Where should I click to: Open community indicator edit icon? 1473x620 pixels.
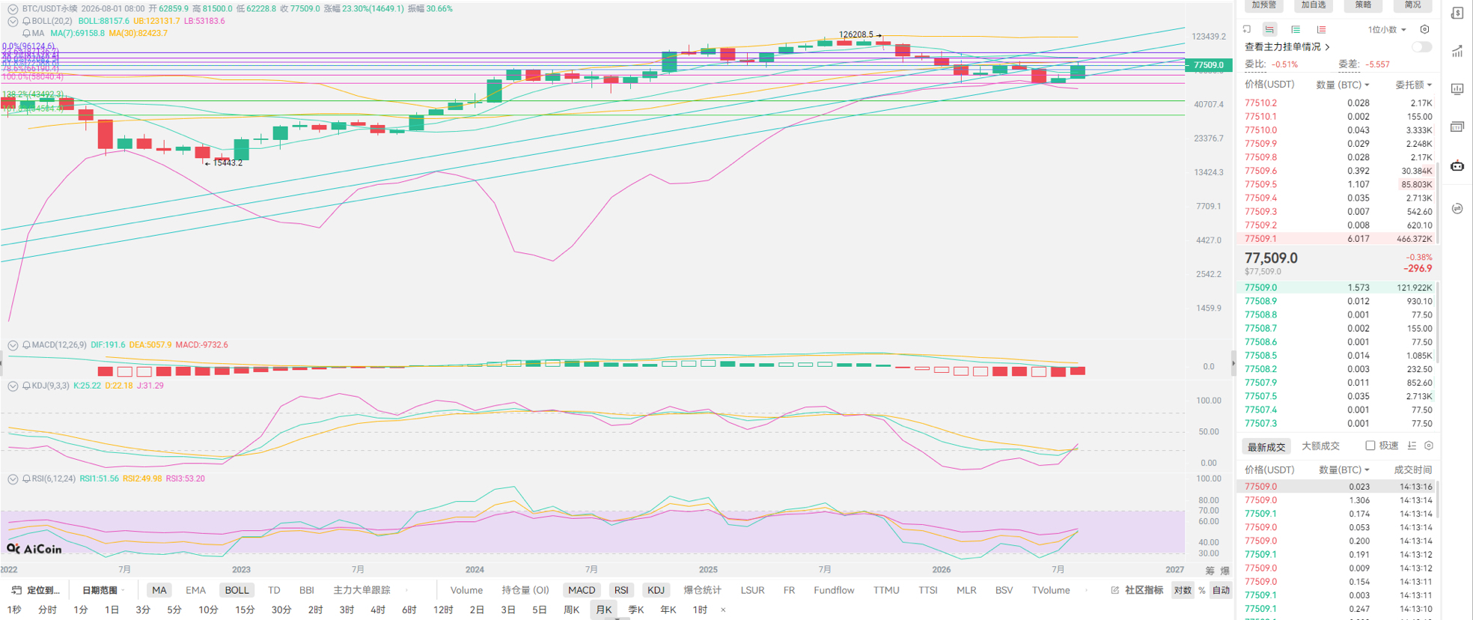[1115, 590]
